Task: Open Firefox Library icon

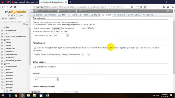Action: click(x=164, y=7)
